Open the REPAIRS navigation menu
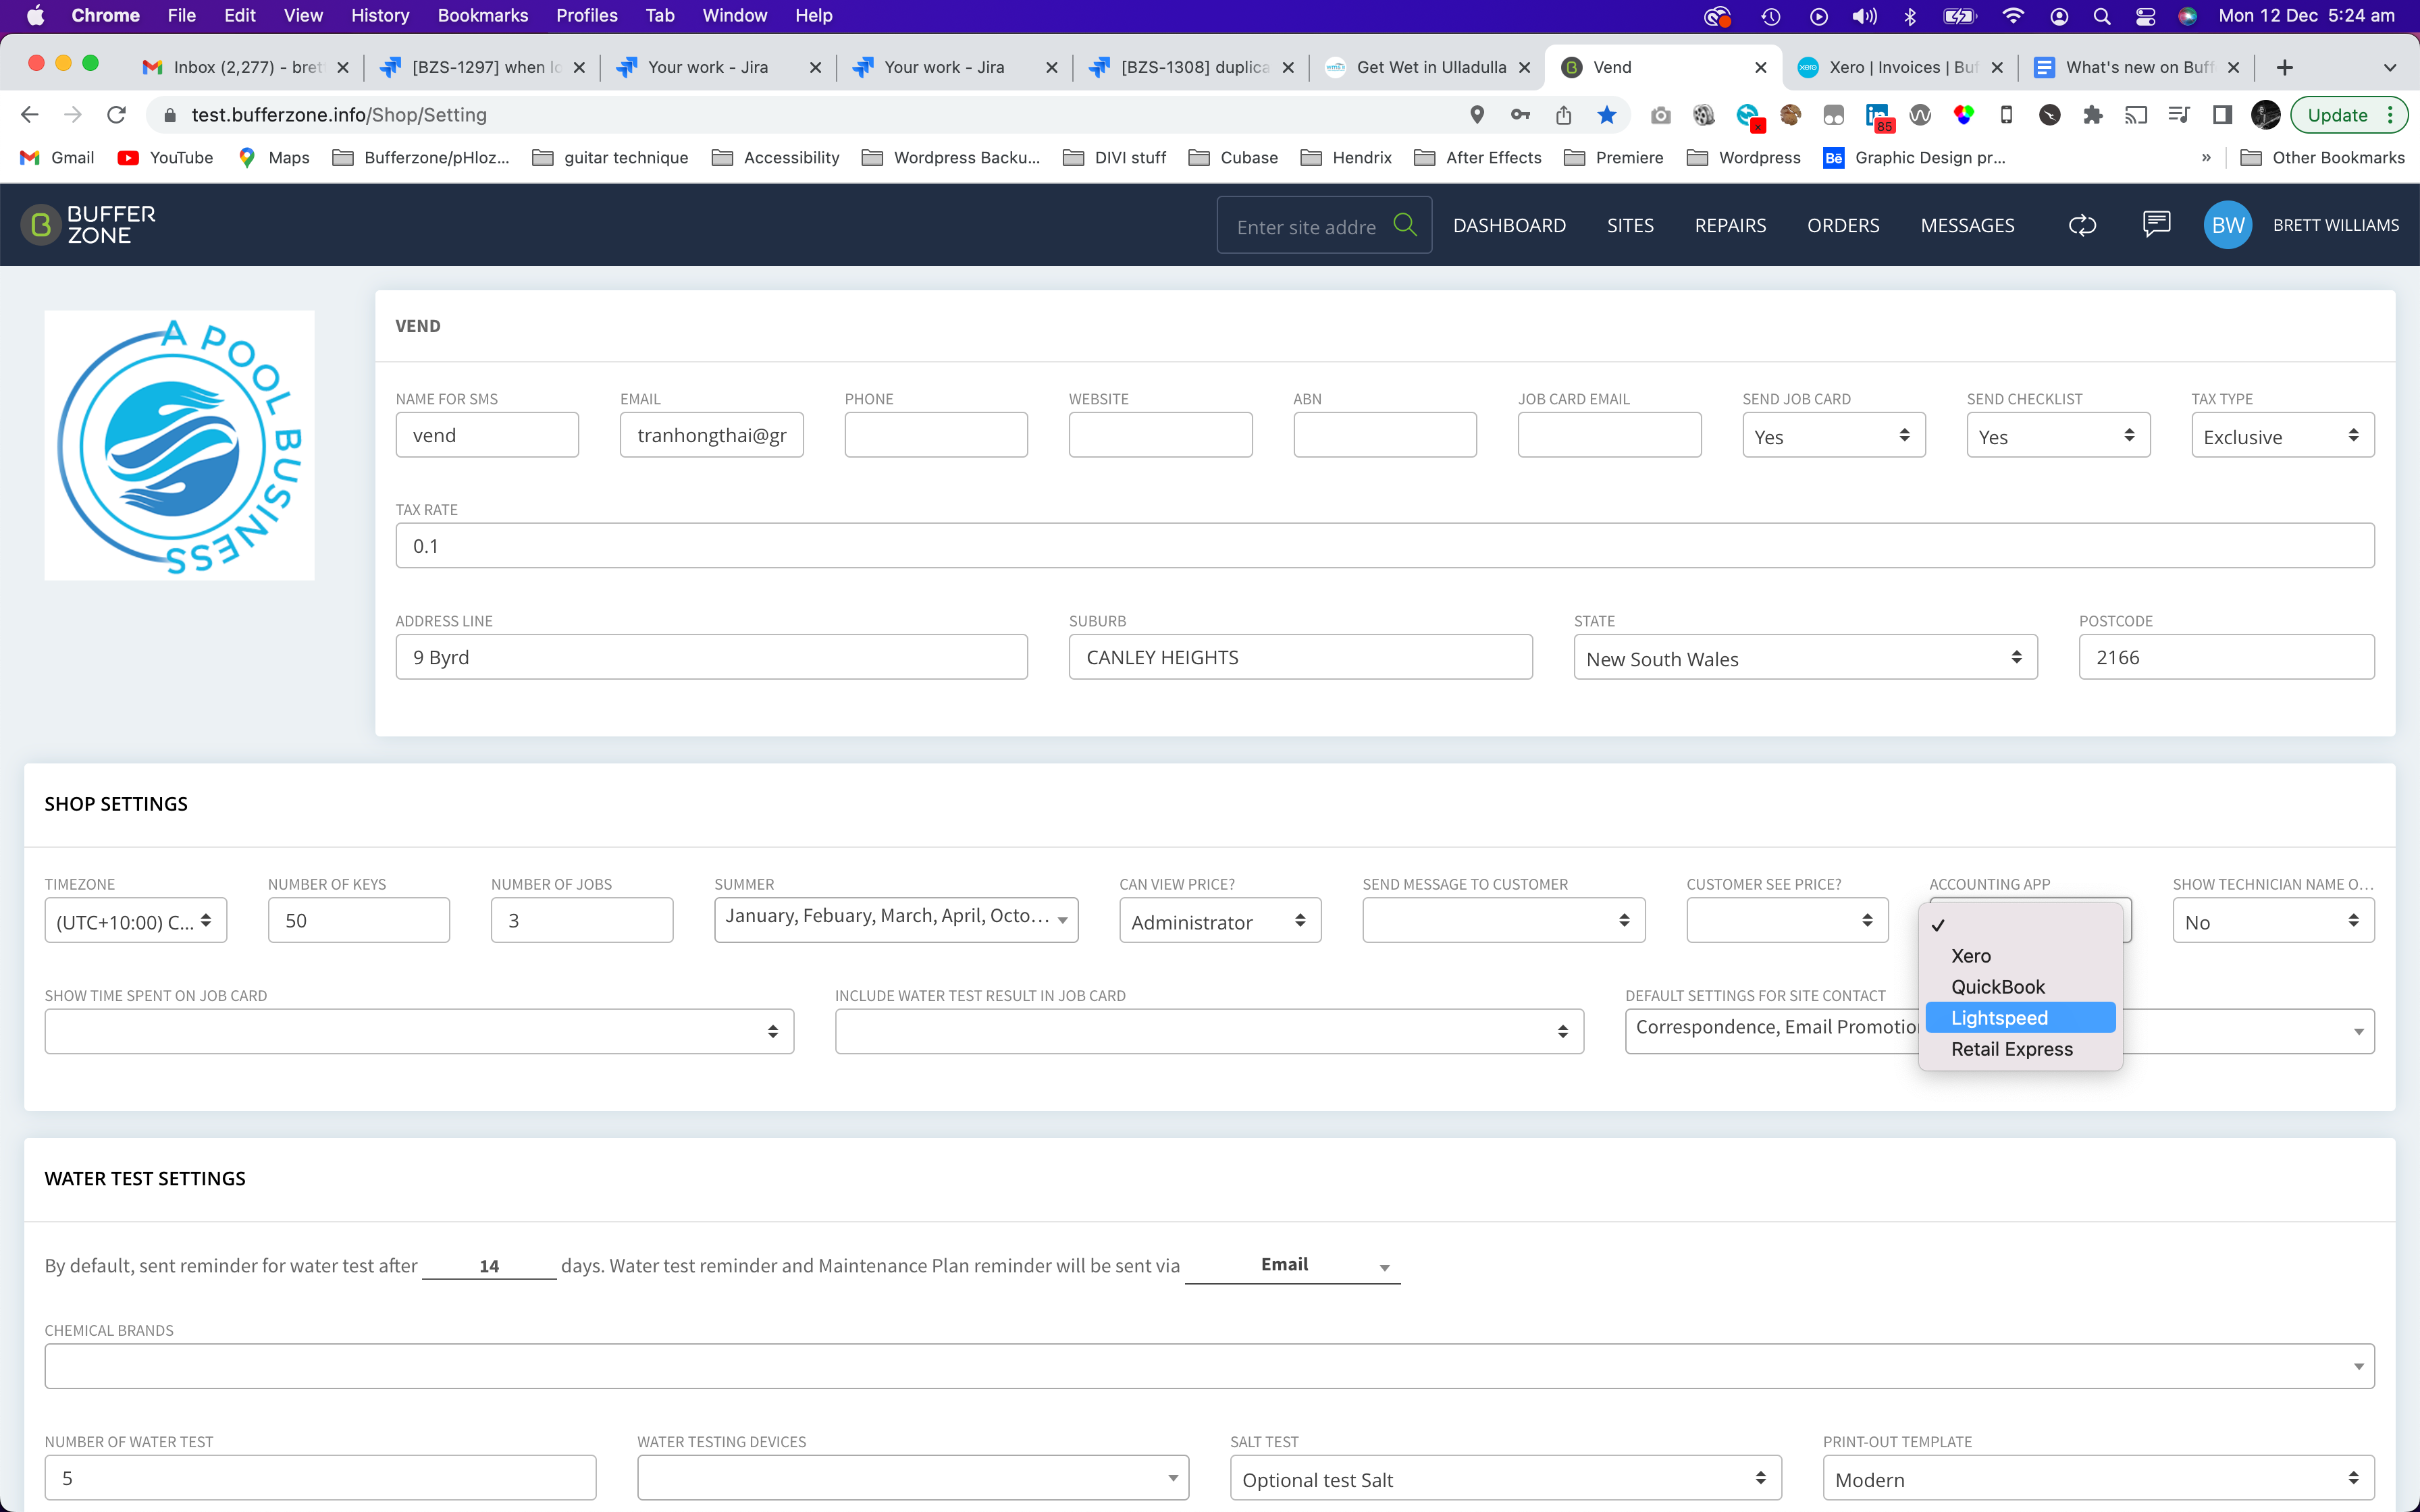The width and height of the screenshot is (2420, 1512). click(x=1729, y=225)
